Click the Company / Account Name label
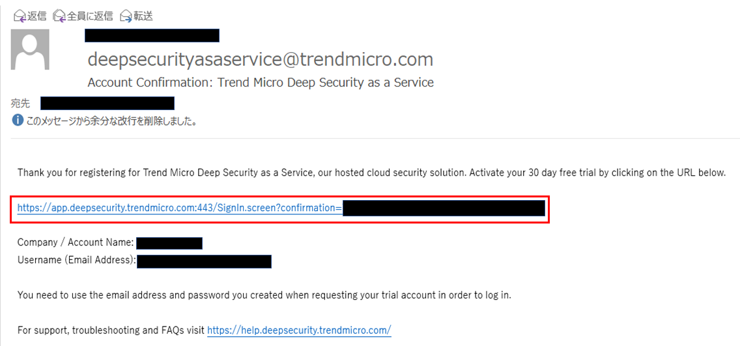The image size is (740, 346). tap(76, 242)
